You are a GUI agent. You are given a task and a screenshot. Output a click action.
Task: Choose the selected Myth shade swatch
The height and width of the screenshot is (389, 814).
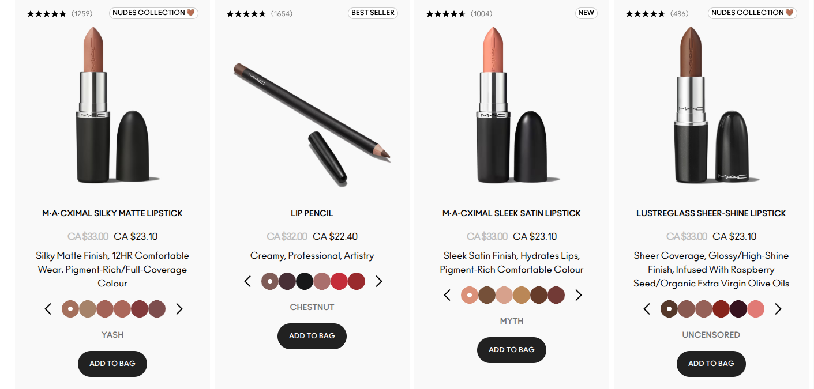(x=470, y=295)
